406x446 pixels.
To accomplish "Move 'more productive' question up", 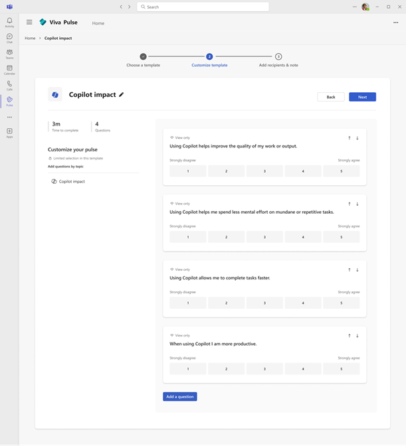I will tap(350, 336).
